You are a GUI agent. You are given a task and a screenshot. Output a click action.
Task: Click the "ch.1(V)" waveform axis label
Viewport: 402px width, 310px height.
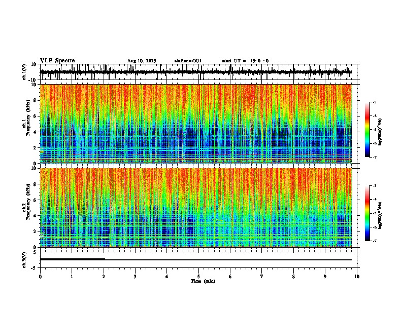[x=24, y=72]
